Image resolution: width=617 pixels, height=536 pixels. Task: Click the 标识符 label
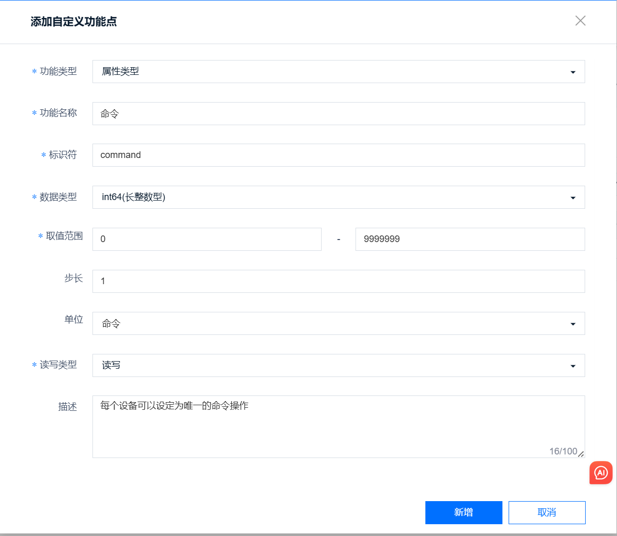[63, 155]
